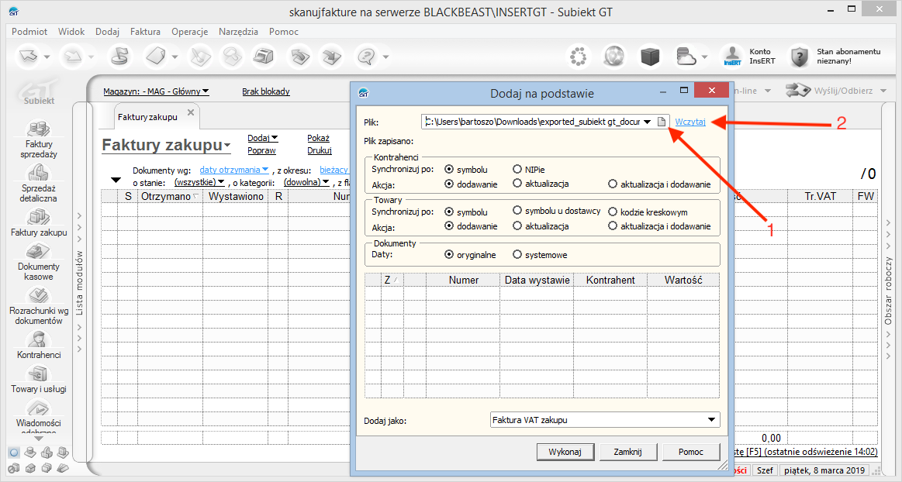Select kodzie kreskowym radio option

pos(613,212)
